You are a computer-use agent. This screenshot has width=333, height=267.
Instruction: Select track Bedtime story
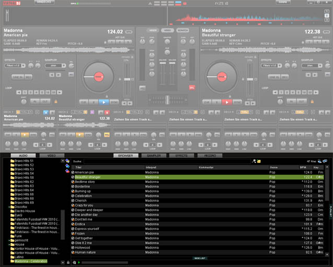pos(197,182)
